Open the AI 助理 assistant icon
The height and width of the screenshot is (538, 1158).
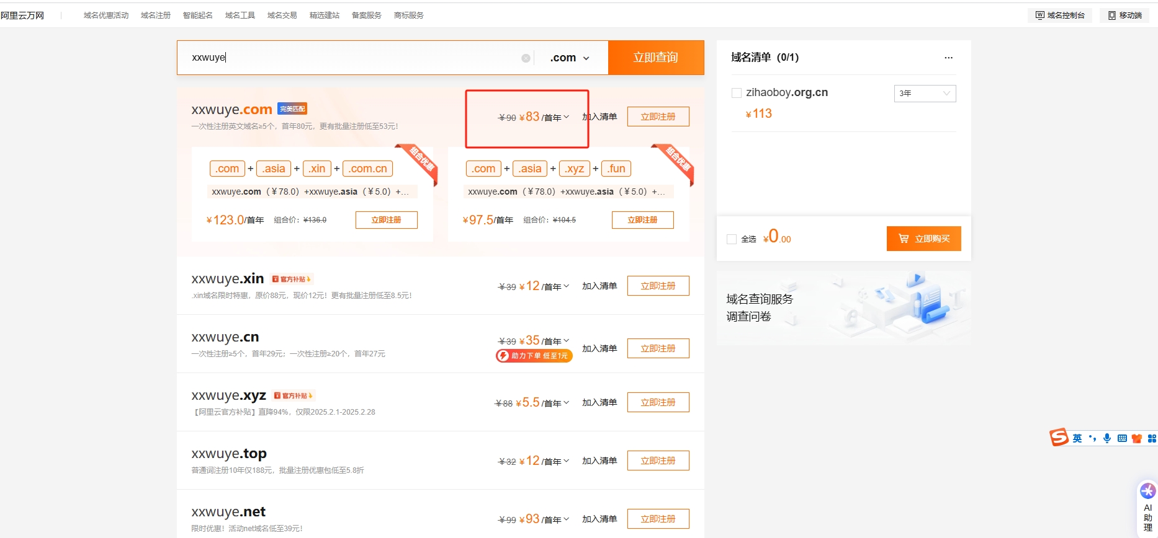click(1147, 492)
